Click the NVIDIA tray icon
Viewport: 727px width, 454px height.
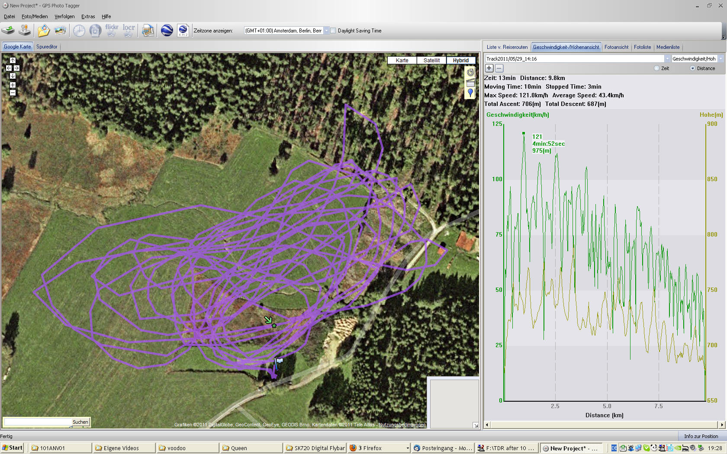678,448
